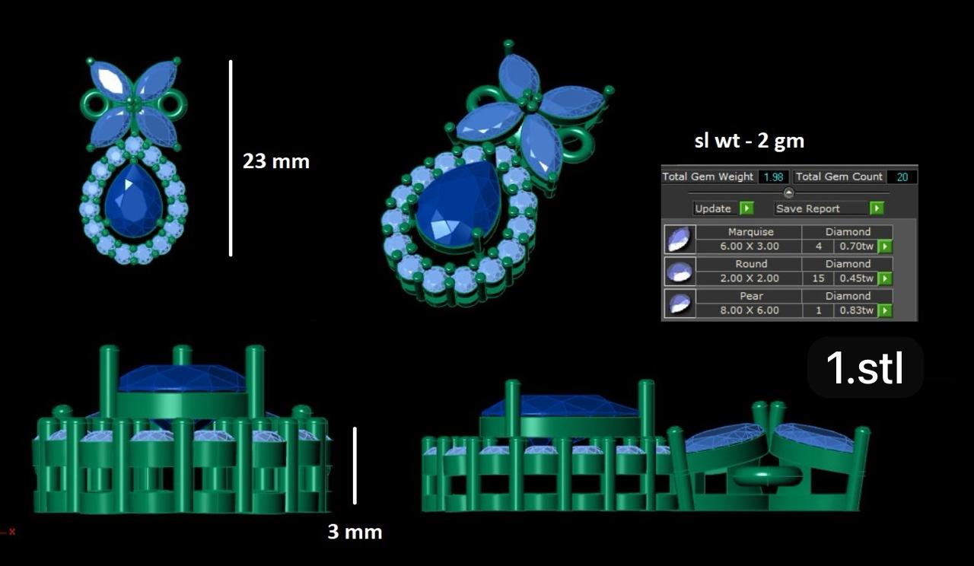Click the Marquise gem shape icon

(x=679, y=239)
